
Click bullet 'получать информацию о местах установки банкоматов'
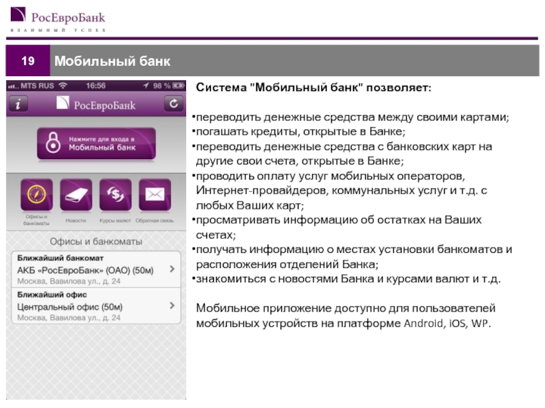point(351,250)
